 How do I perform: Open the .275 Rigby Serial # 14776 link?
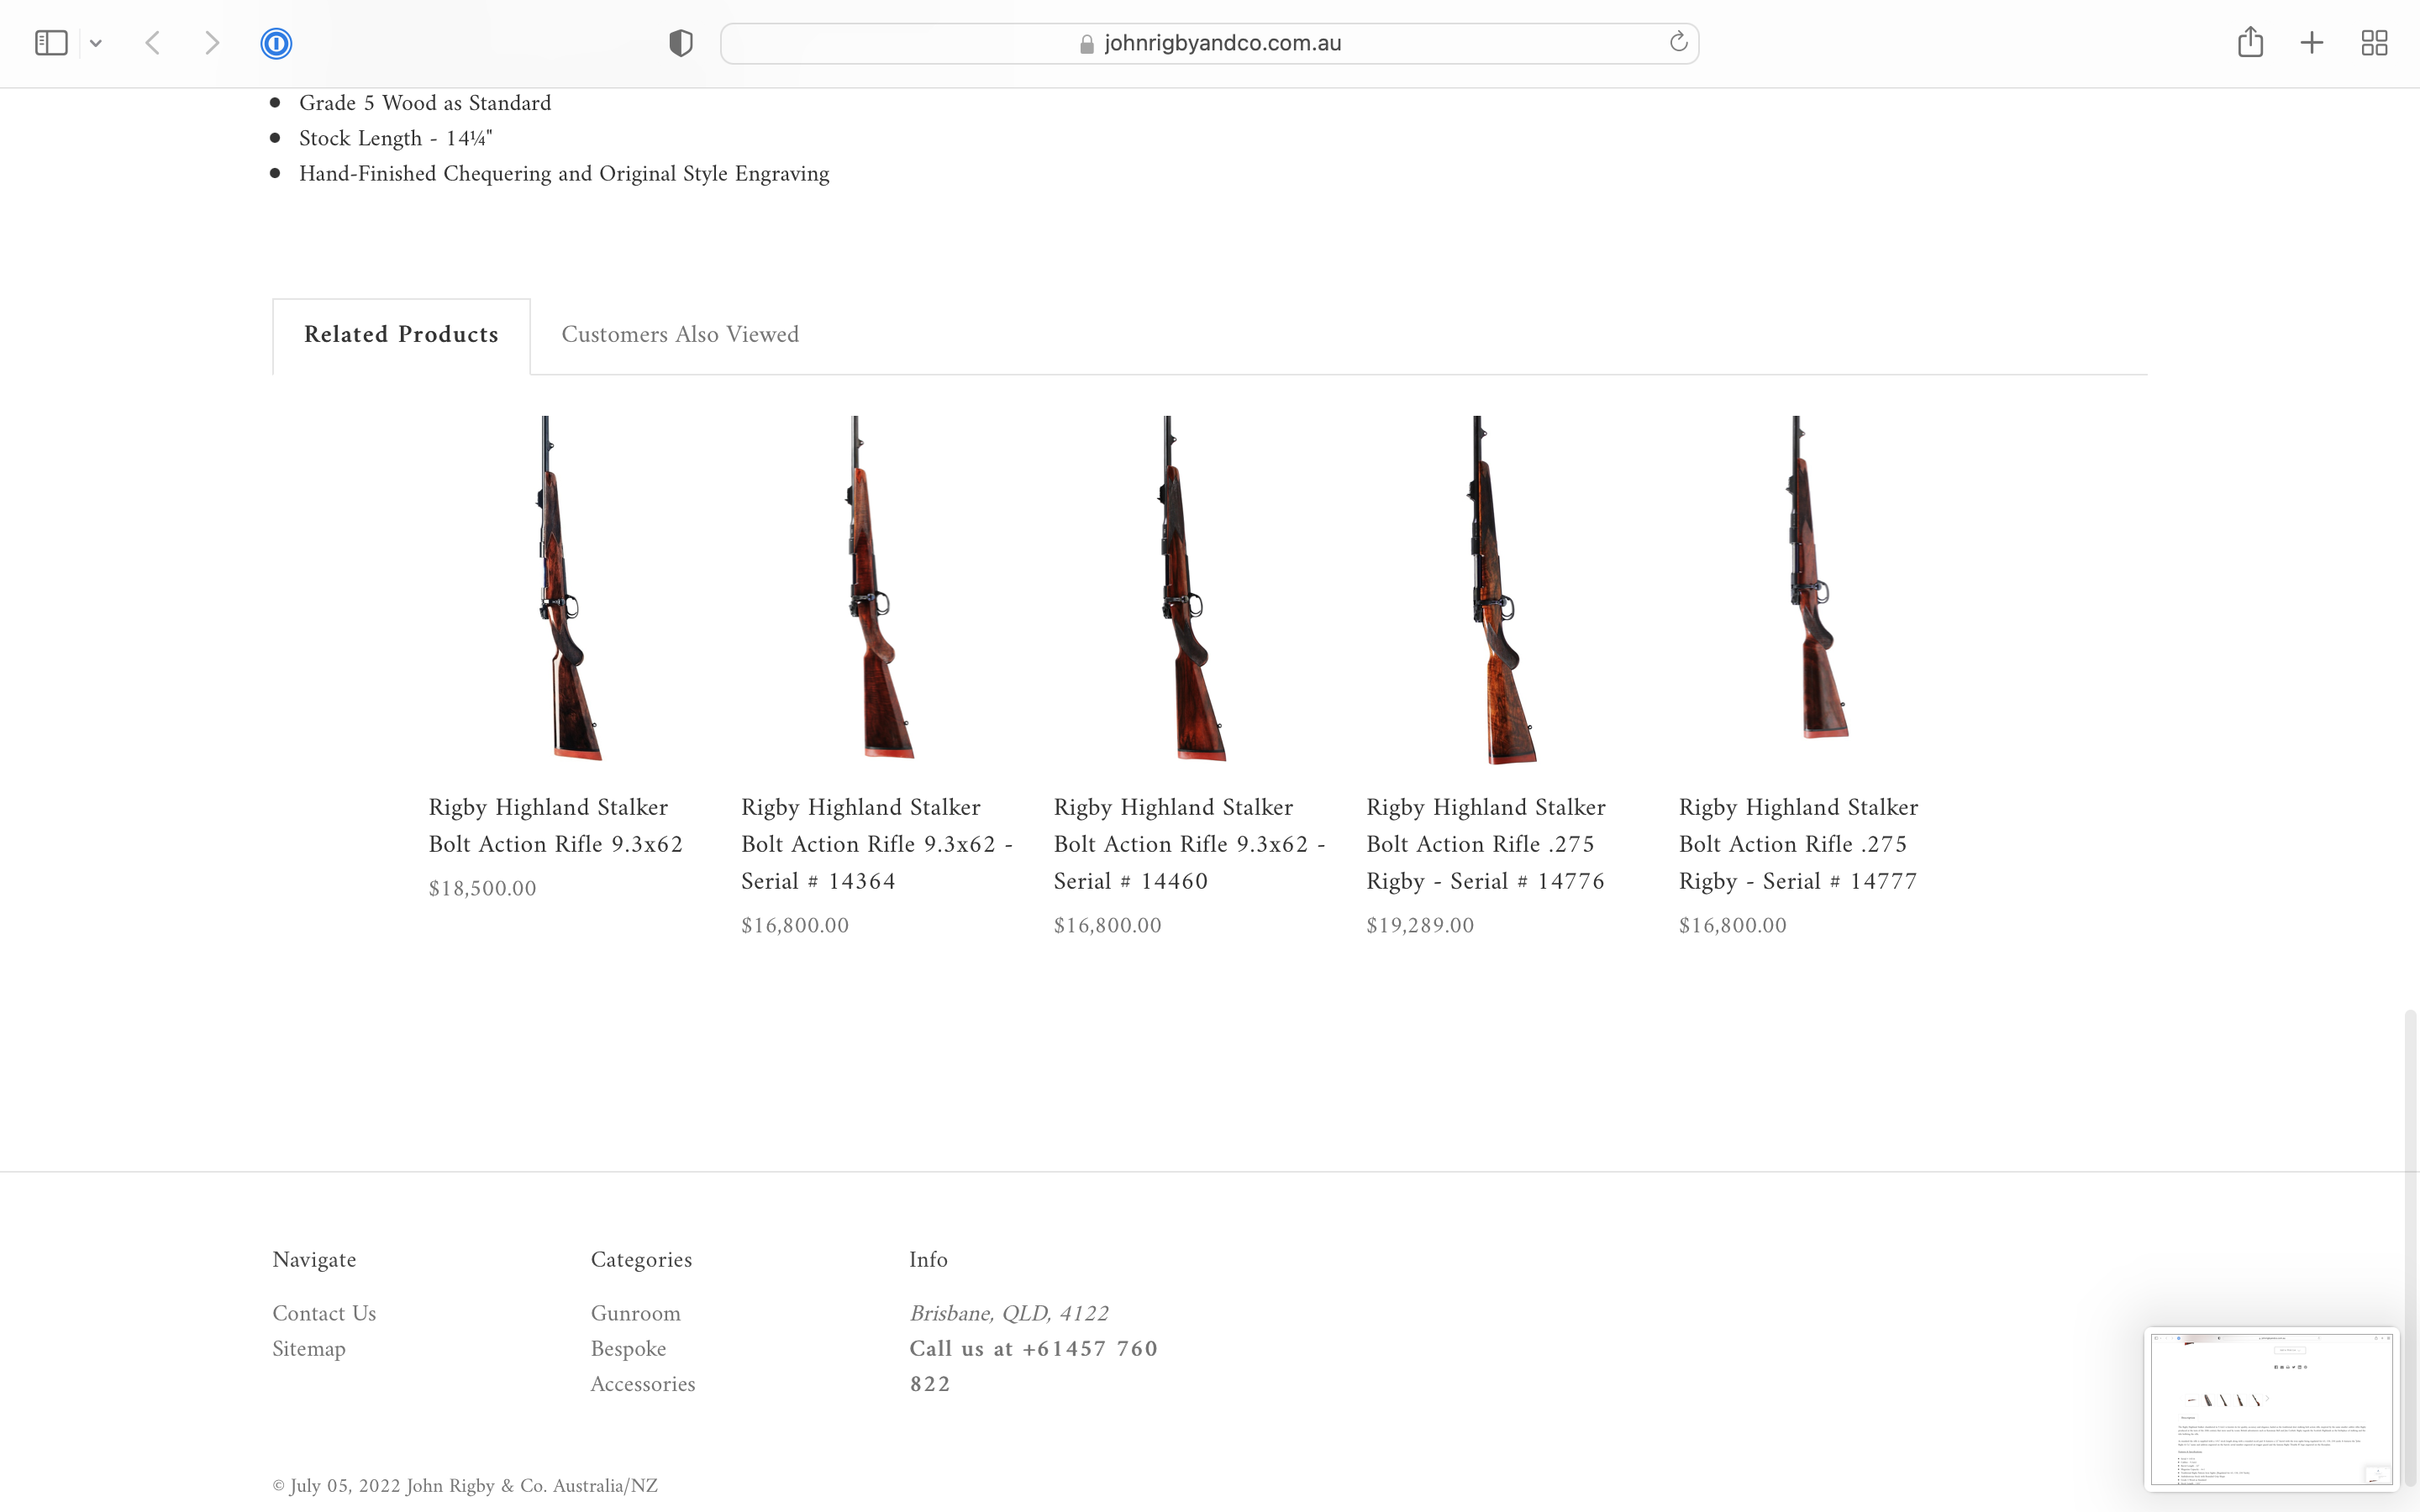[1486, 844]
